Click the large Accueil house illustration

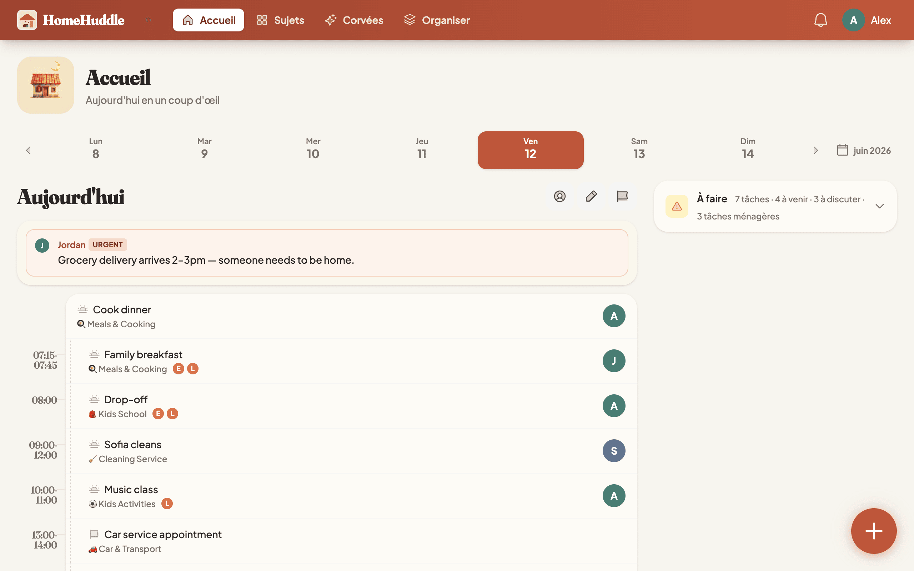[x=46, y=85]
